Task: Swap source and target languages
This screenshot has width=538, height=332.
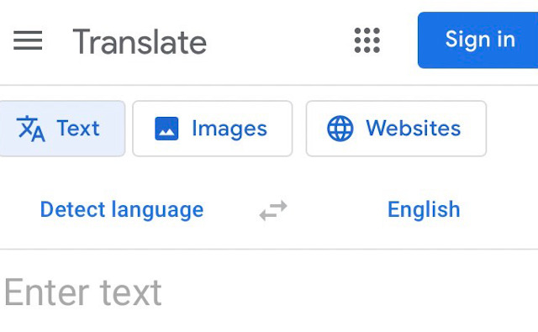Action: pos(273,210)
